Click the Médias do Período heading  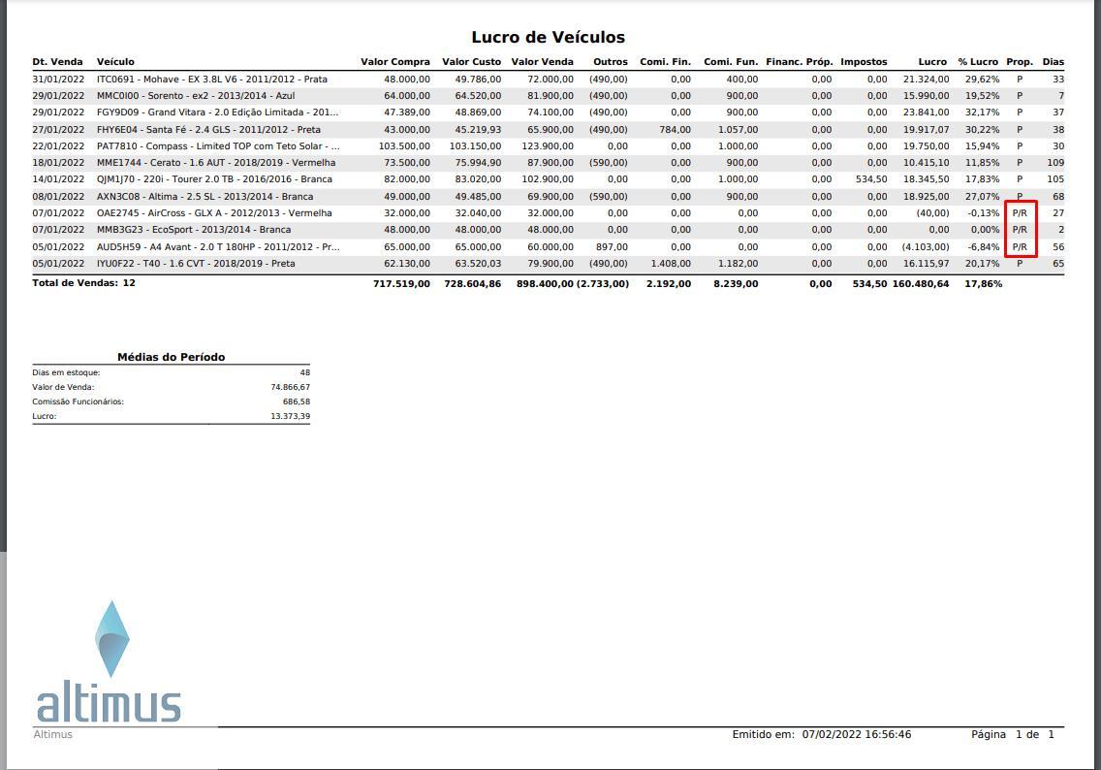[x=171, y=357]
